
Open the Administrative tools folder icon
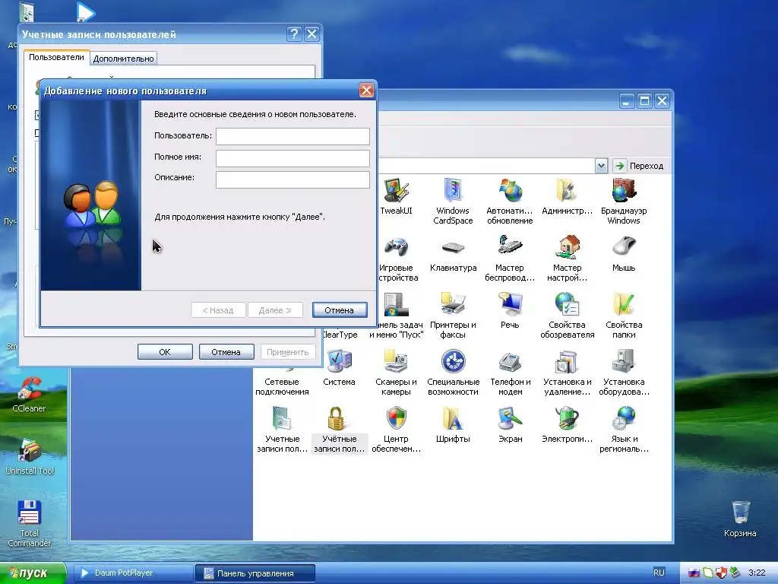(x=567, y=191)
